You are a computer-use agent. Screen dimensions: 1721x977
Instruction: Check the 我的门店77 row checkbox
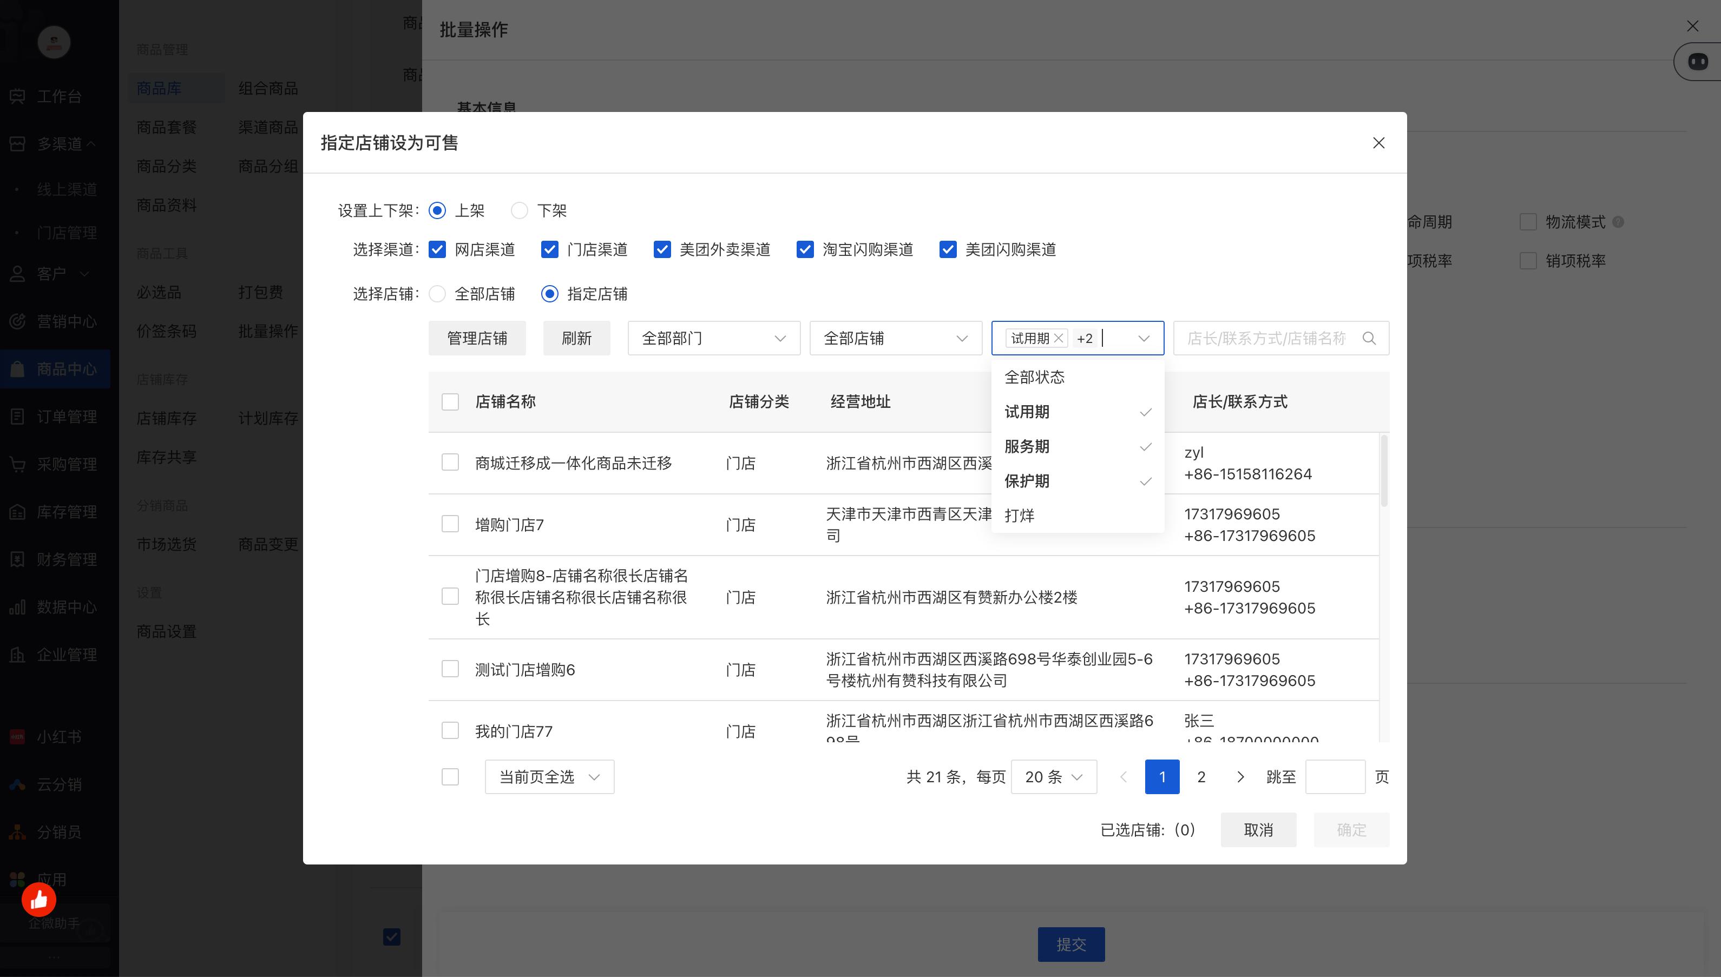pos(450,730)
